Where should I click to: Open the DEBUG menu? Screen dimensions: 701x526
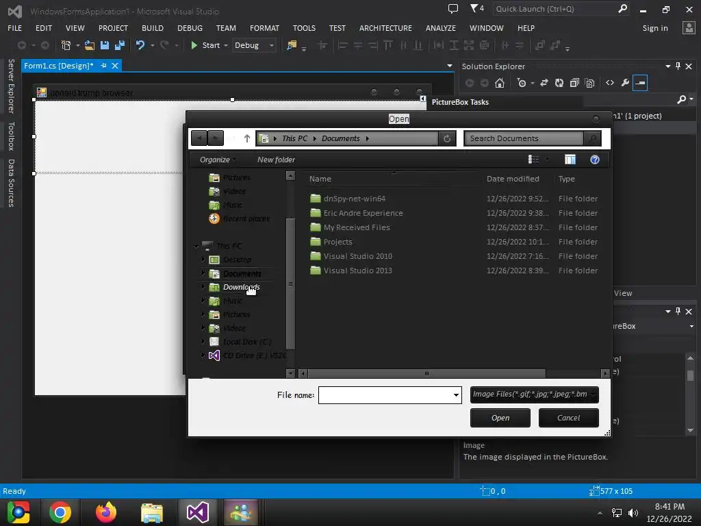tap(190, 28)
